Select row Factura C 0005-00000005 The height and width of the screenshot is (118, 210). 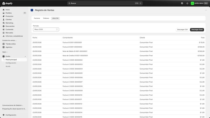click(x=118, y=73)
